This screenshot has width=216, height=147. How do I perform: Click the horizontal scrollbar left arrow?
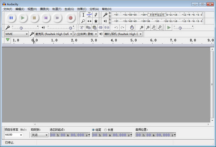[35, 124]
